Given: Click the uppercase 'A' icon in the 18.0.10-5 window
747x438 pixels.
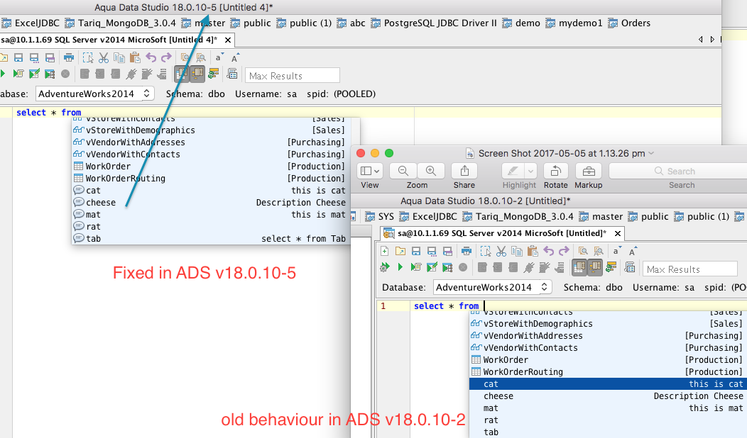Looking at the screenshot, I should [235, 58].
